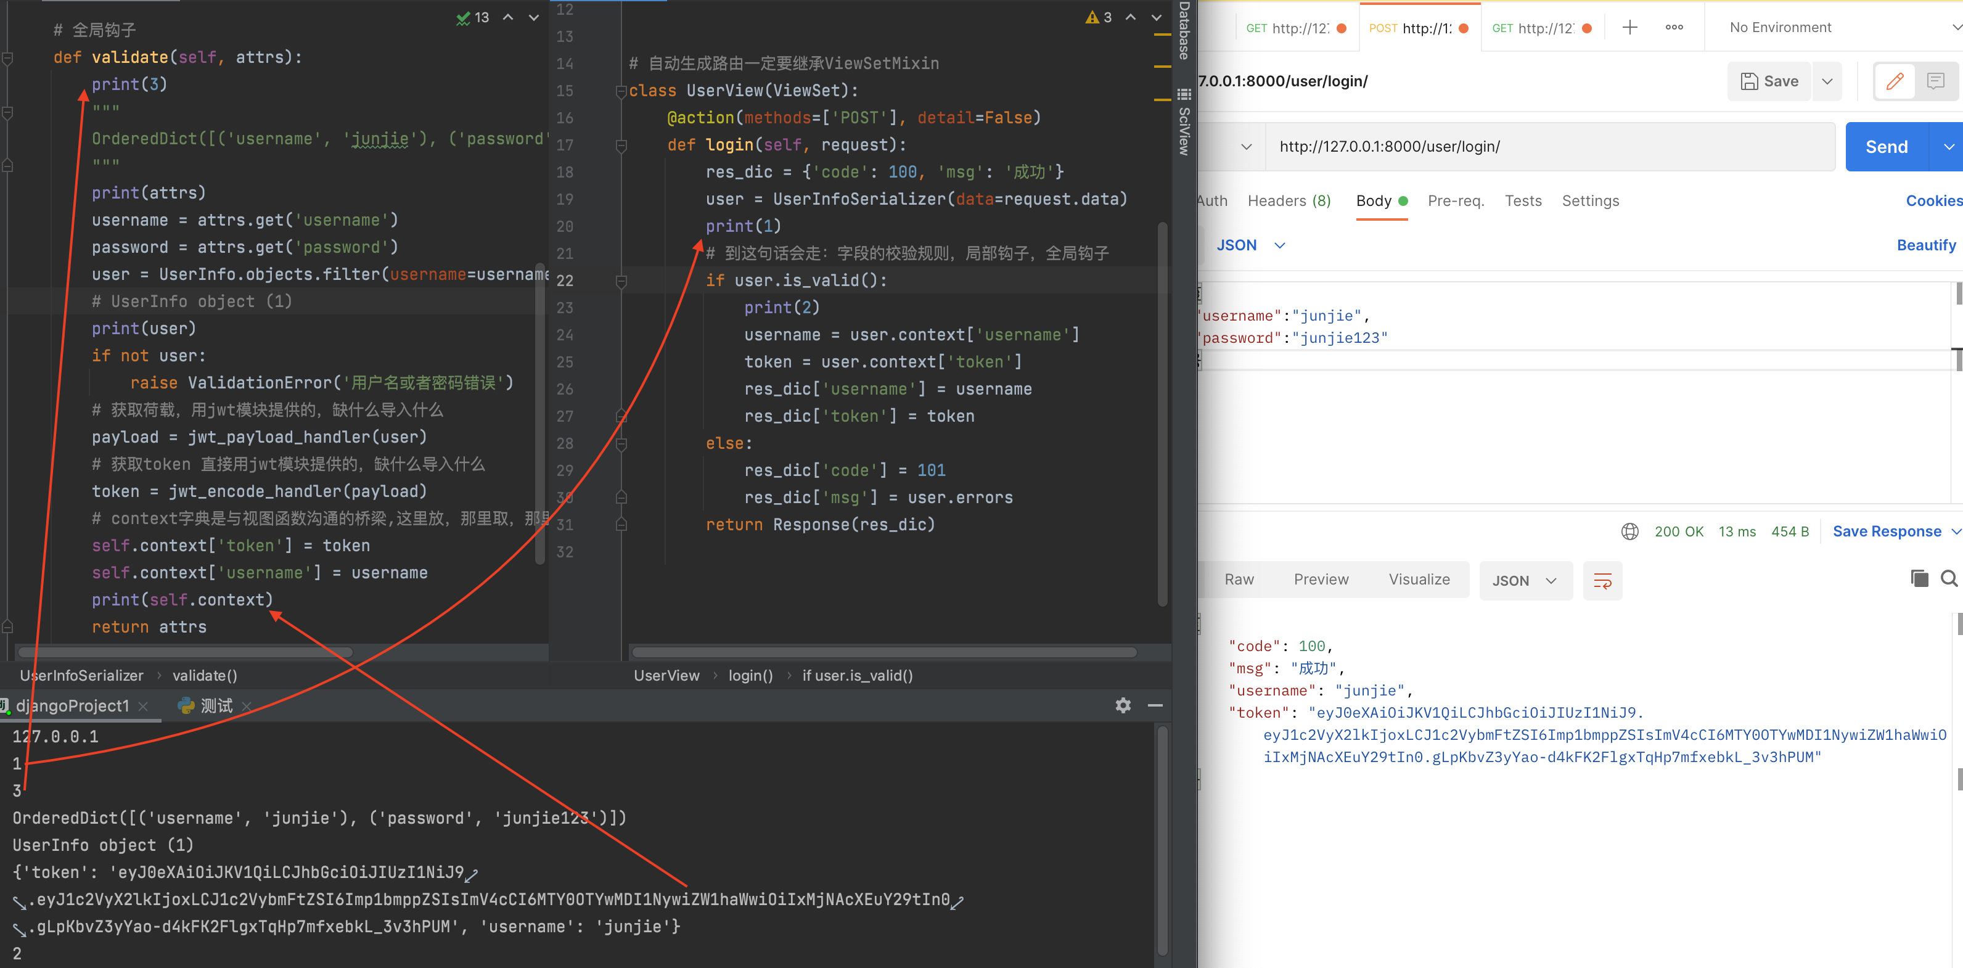Viewport: 1963px width, 968px height.
Task: Click the pencil edit icon
Action: coord(1895,81)
